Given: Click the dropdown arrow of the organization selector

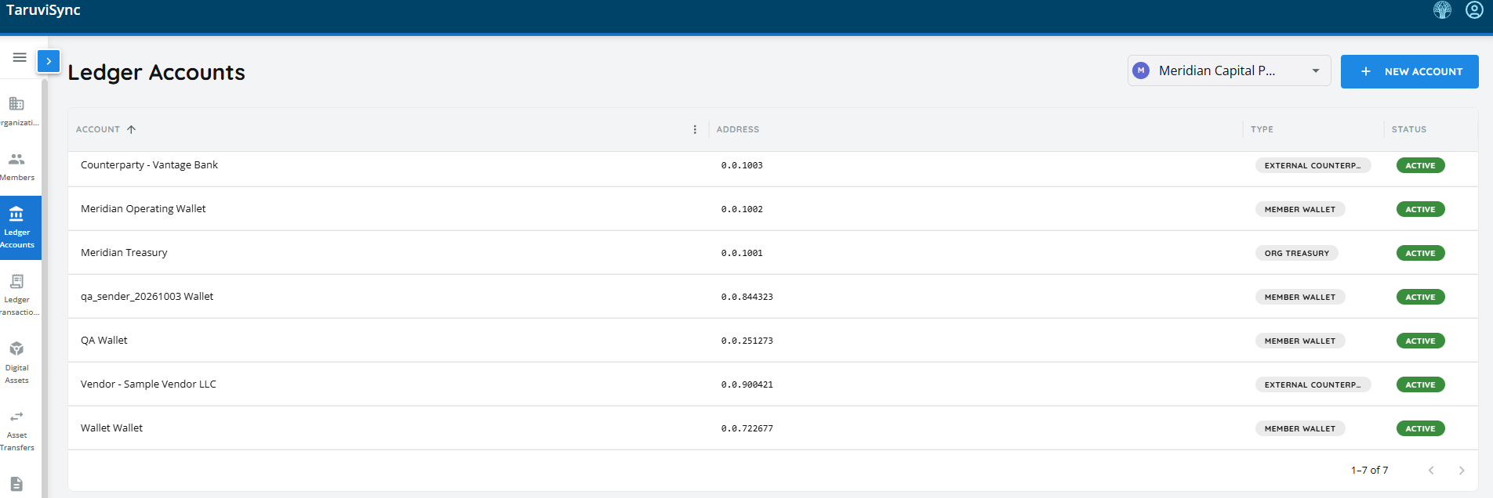Looking at the screenshot, I should (1316, 70).
